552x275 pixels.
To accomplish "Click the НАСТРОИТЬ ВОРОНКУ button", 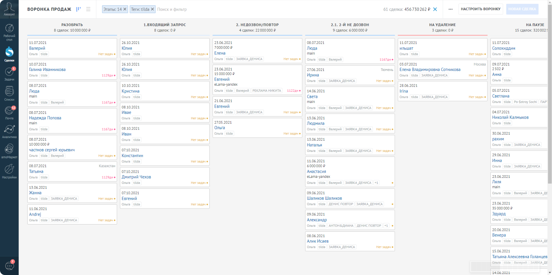I will tap(480, 9).
